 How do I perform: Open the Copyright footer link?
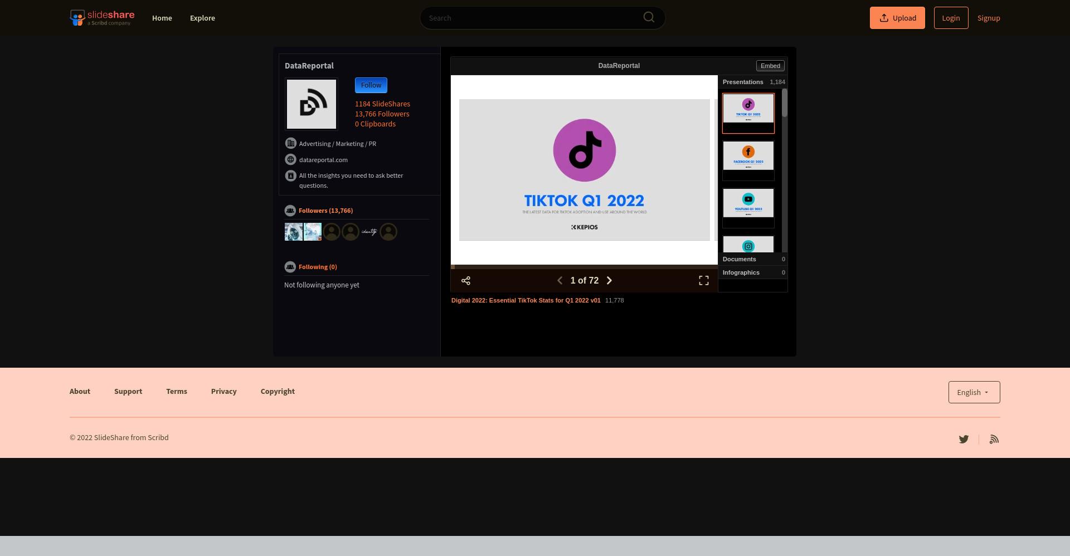(x=278, y=391)
